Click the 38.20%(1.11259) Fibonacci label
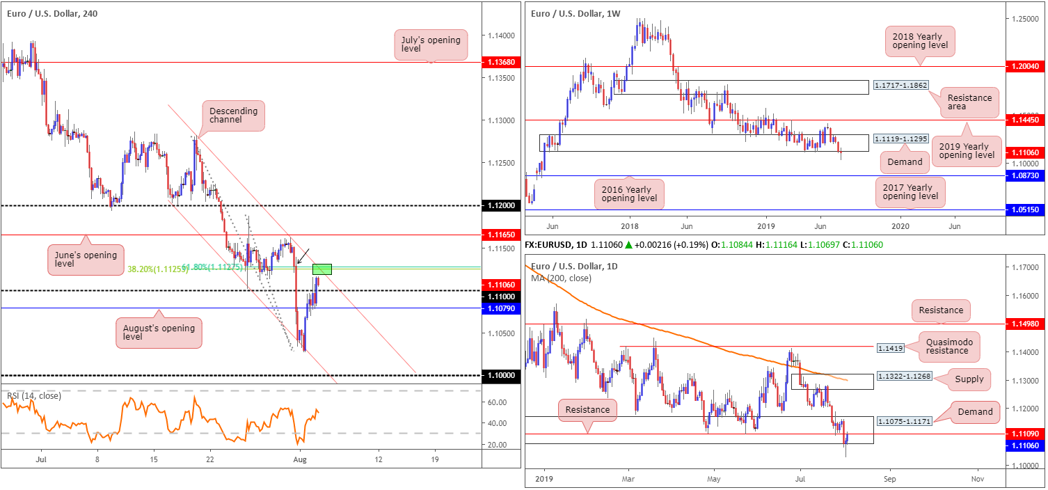 [x=159, y=268]
